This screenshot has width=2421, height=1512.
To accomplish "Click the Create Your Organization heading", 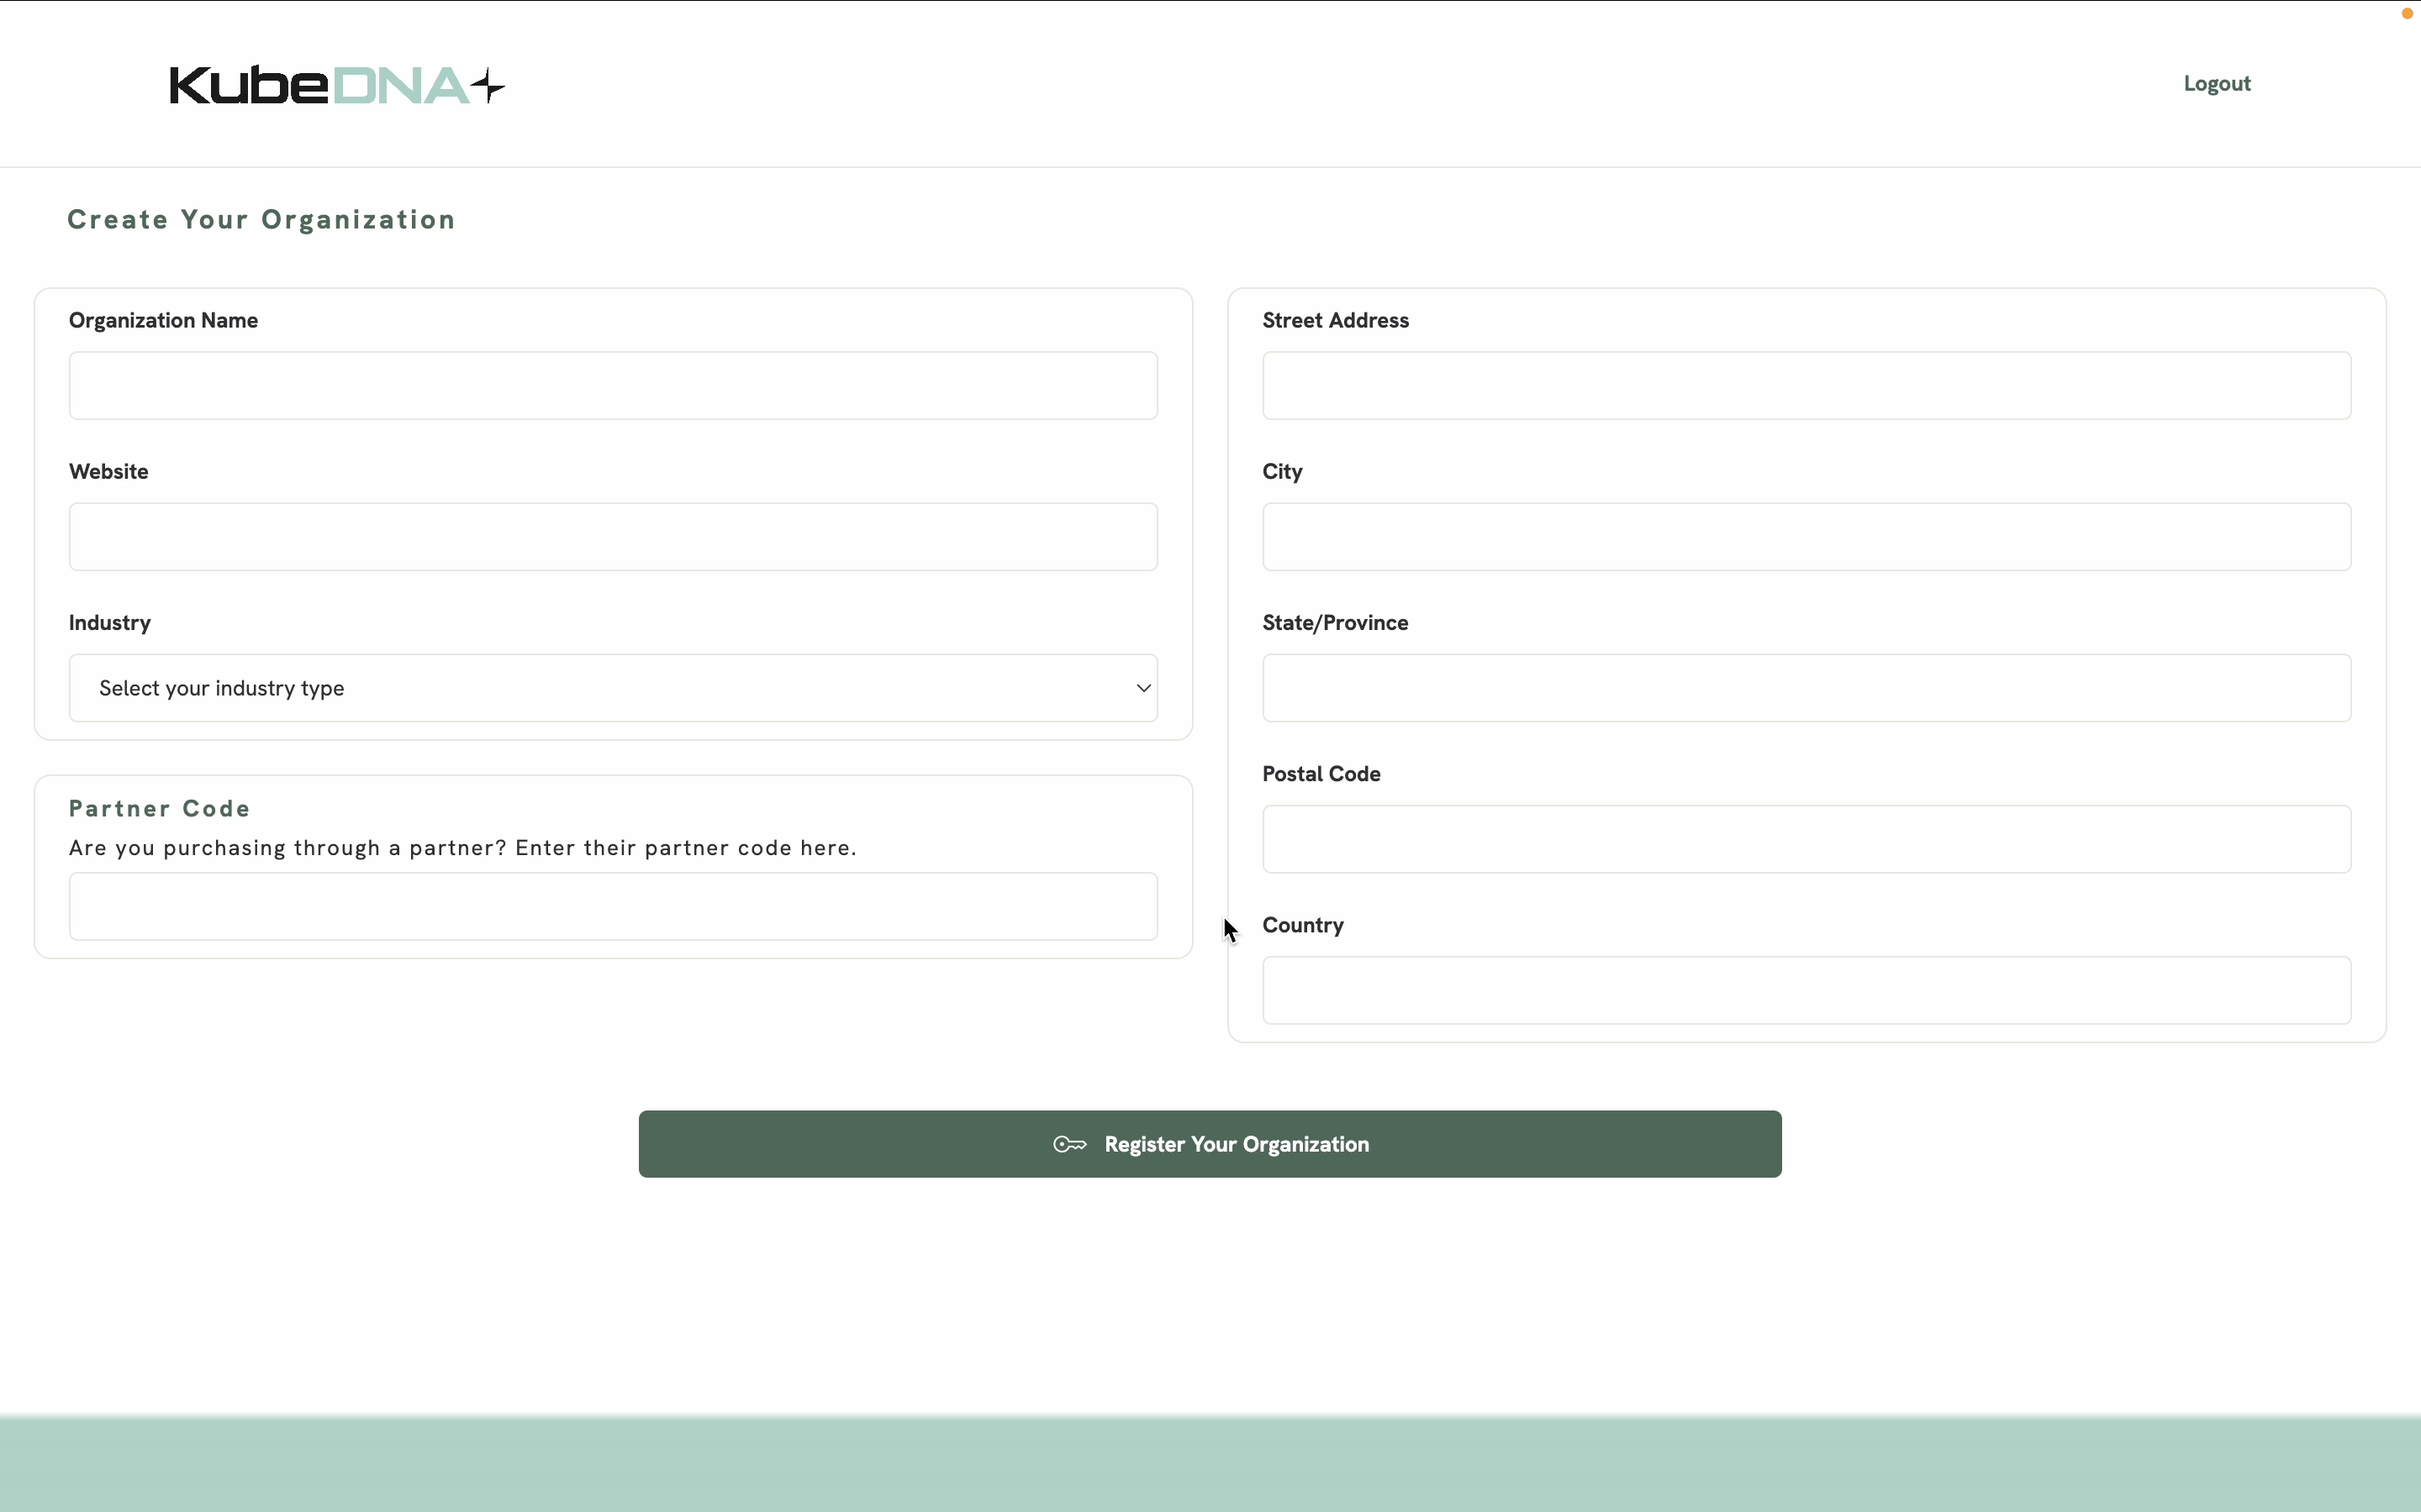I will pyautogui.click(x=261, y=220).
